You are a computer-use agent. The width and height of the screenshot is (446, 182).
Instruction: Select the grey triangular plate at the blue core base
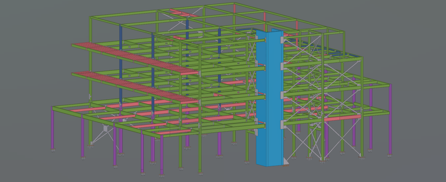(286, 162)
